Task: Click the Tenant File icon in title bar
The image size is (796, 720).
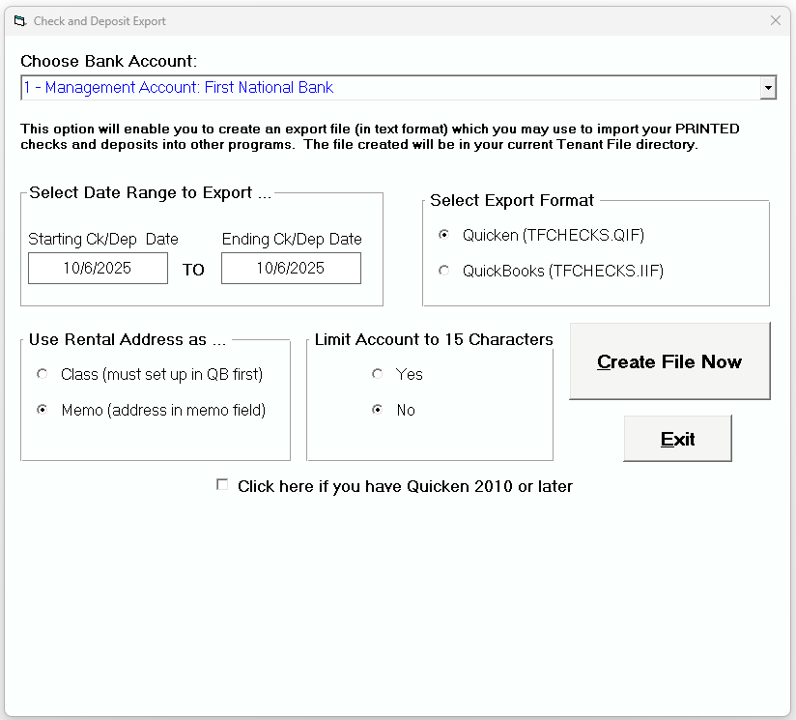Action: click(x=18, y=20)
